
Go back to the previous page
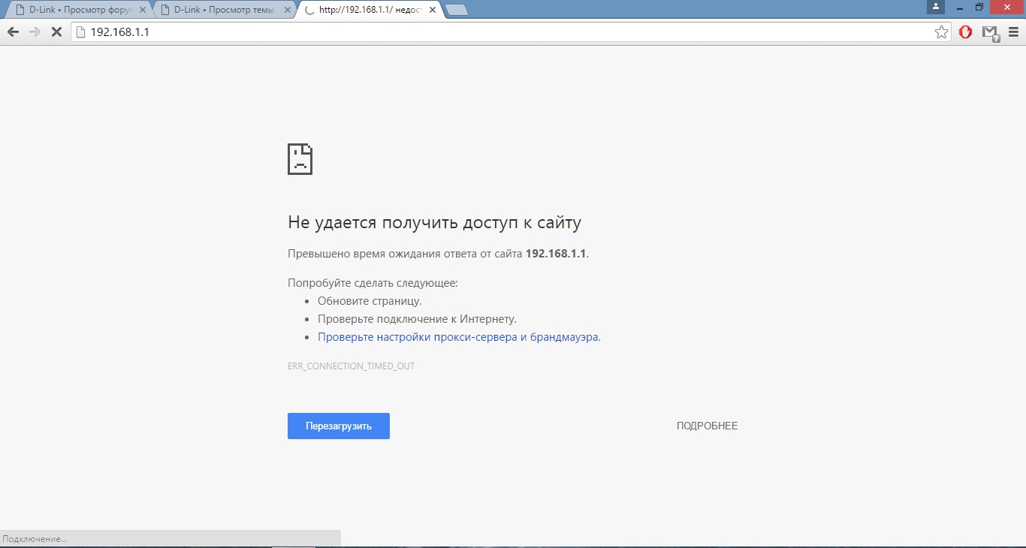[x=13, y=32]
